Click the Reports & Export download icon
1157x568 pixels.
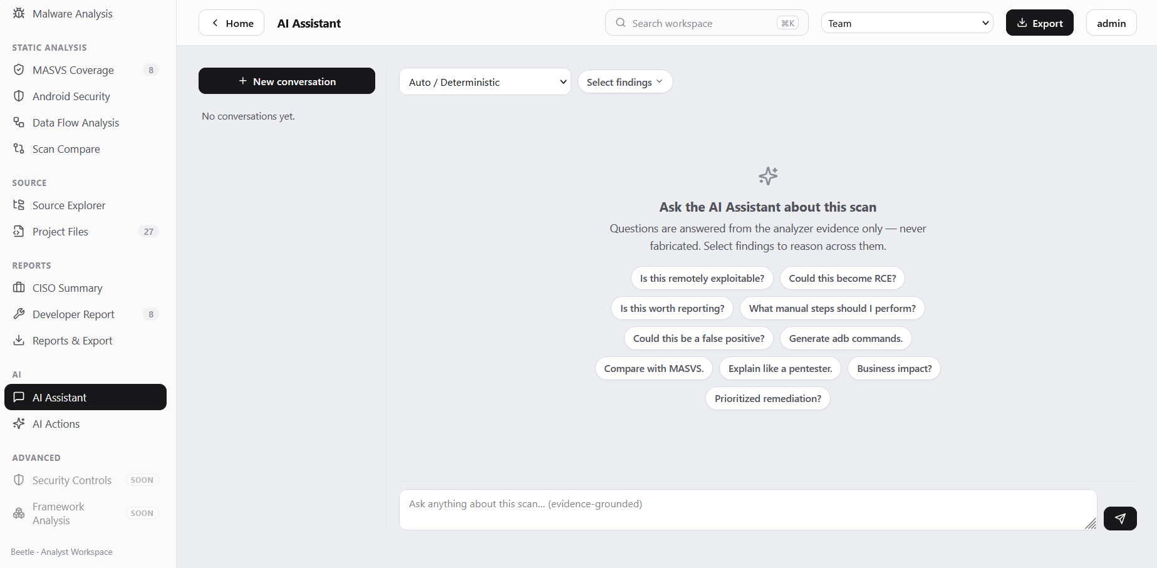tap(19, 340)
